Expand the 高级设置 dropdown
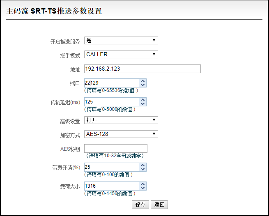 click(121, 120)
